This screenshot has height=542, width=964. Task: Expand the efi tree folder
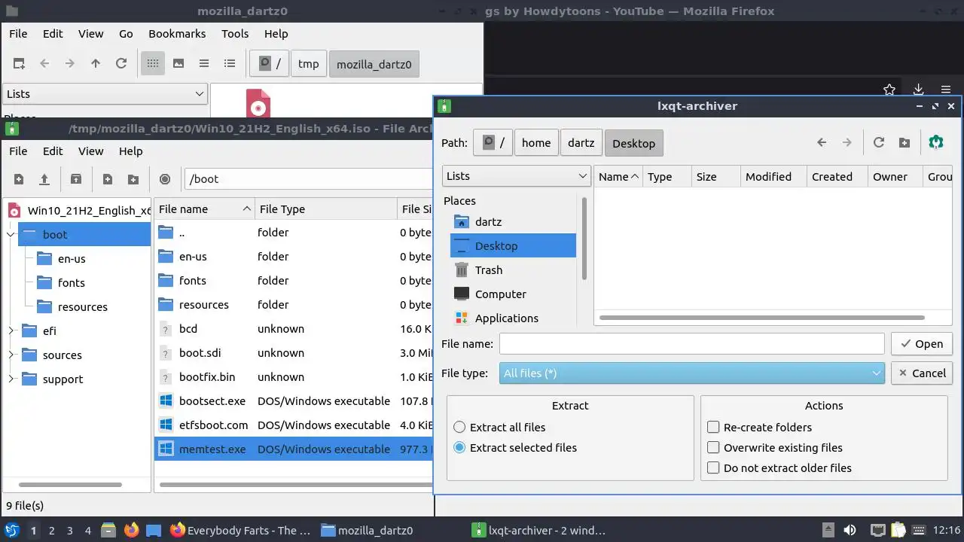click(x=11, y=331)
